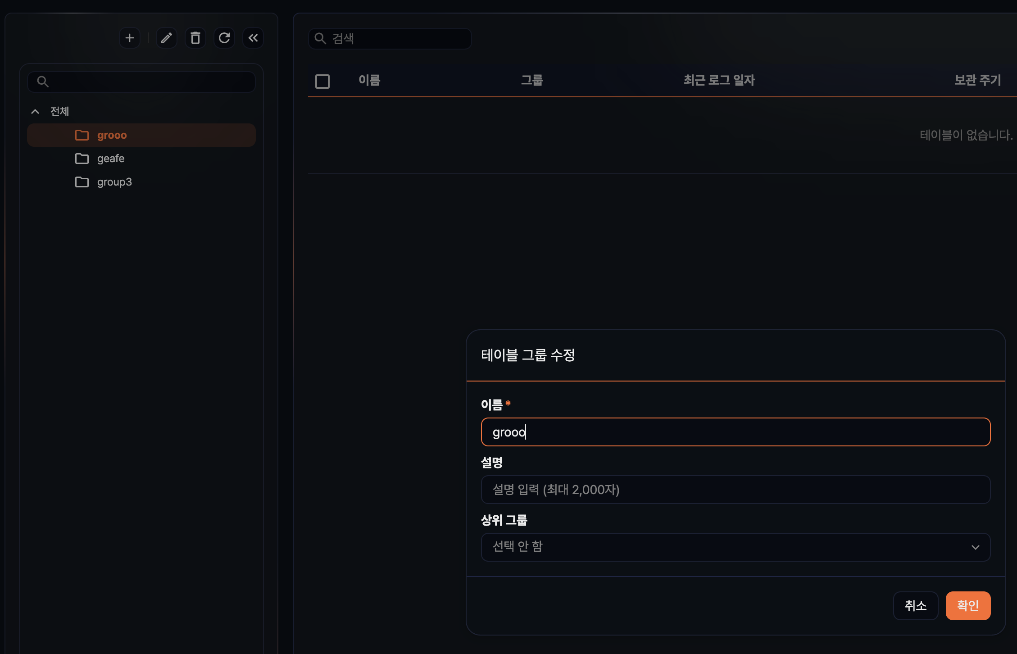Image resolution: width=1017 pixels, height=654 pixels.
Task: Select the grooo group in tree
Action: (x=112, y=135)
